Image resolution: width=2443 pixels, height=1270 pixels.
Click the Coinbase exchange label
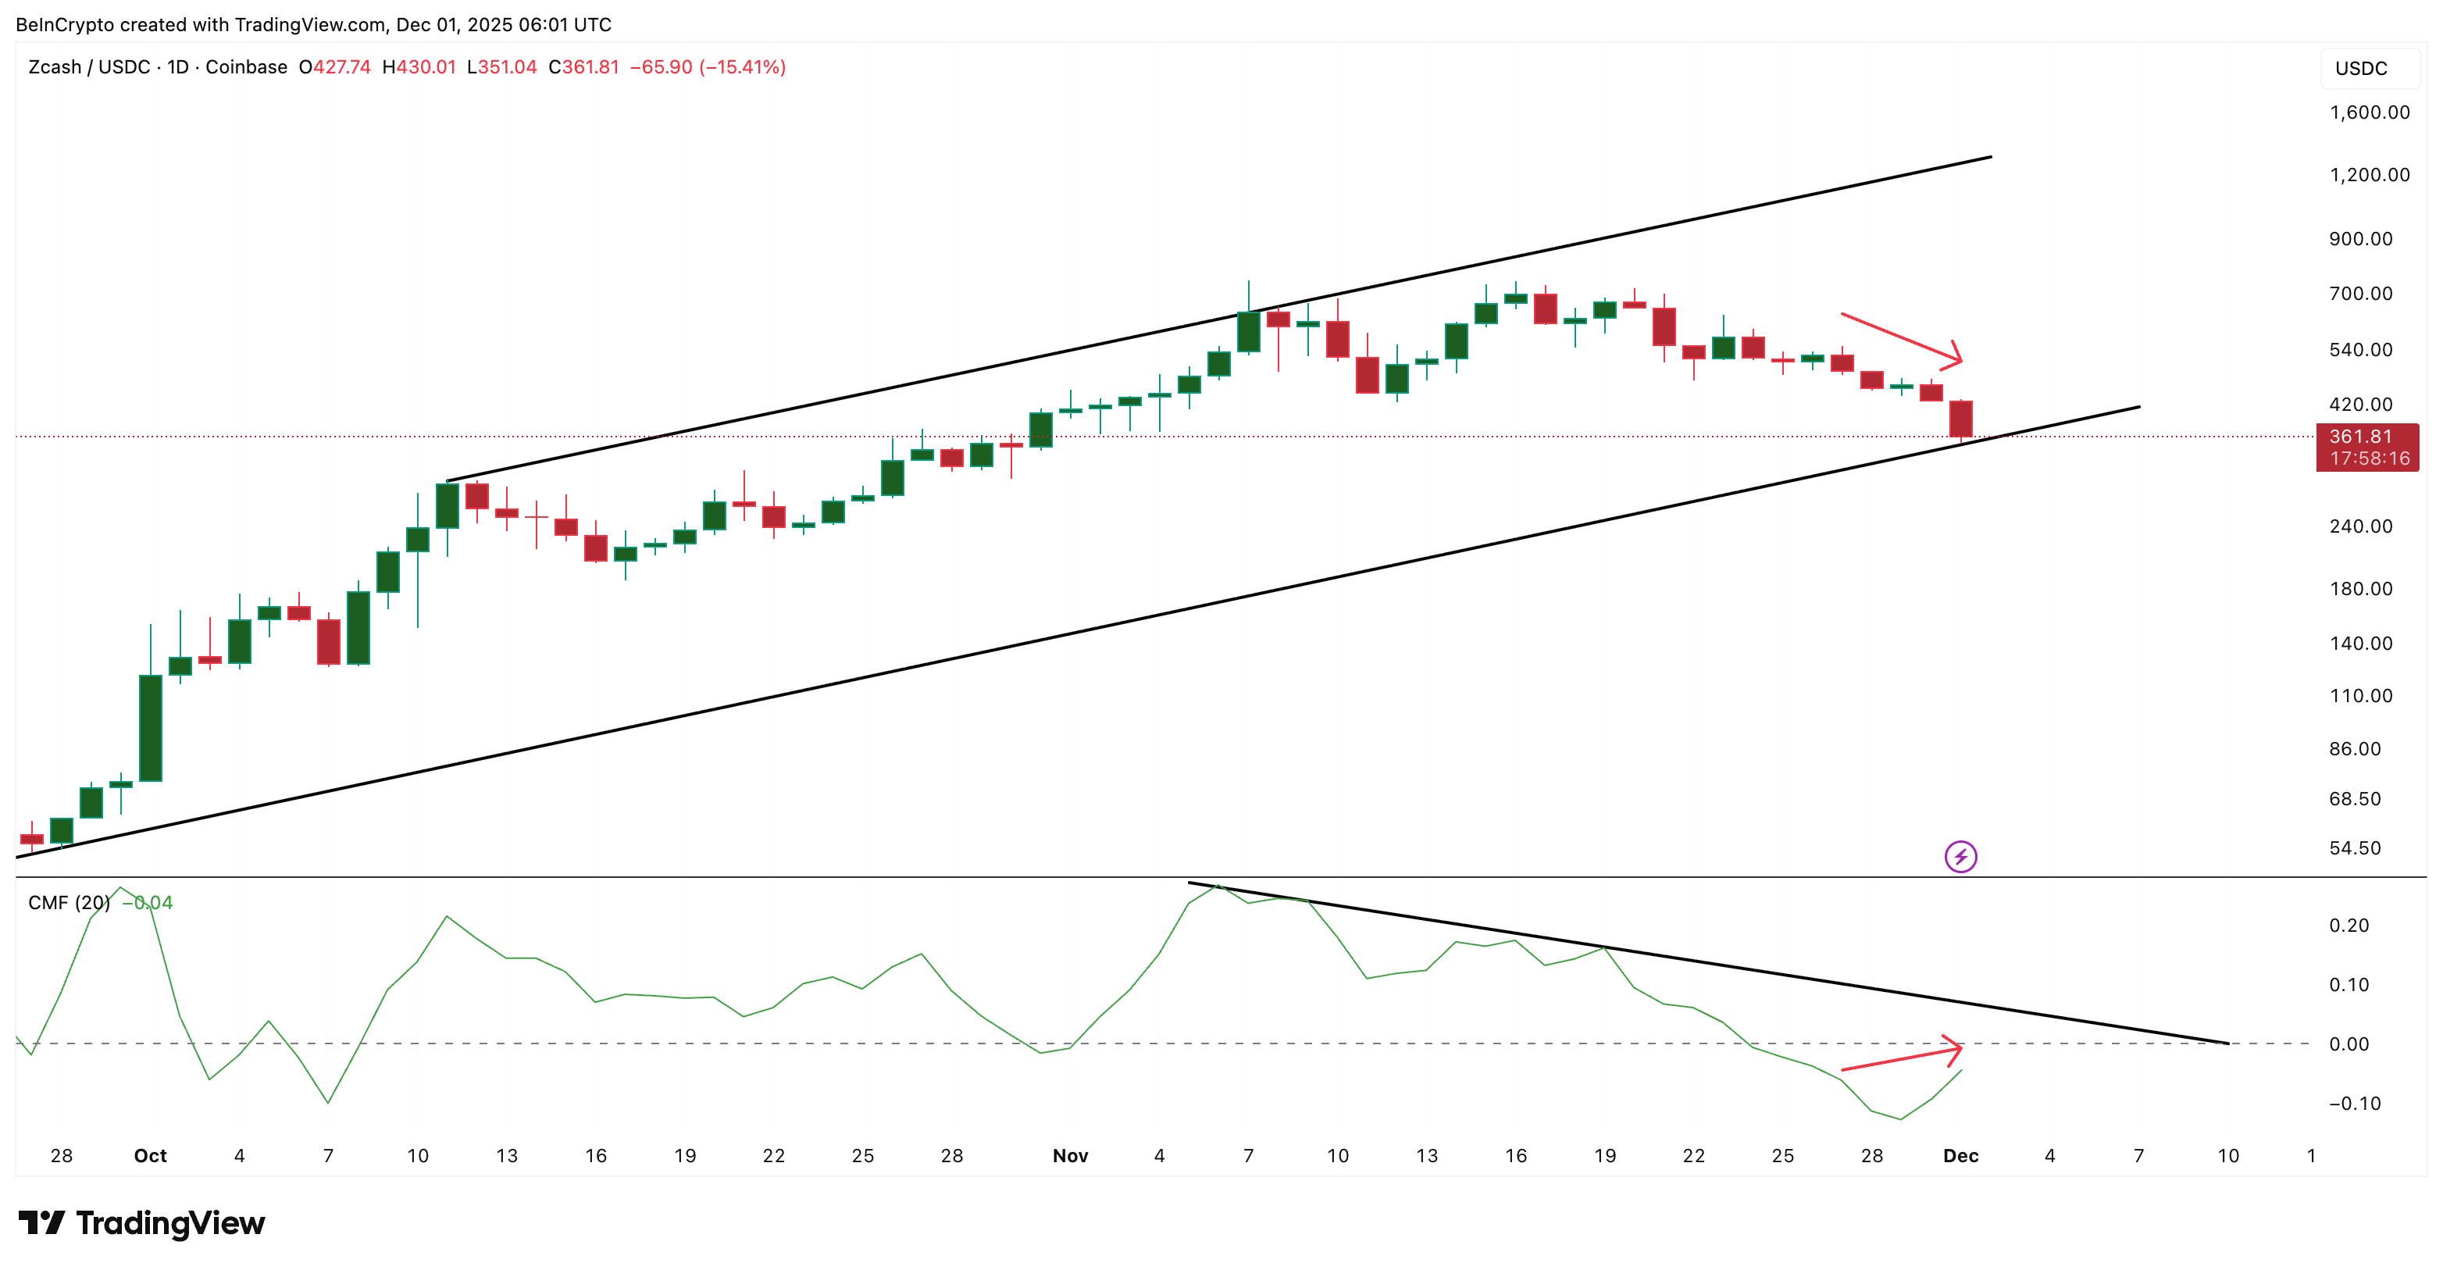tap(248, 67)
